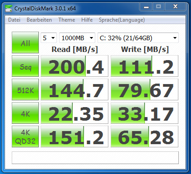Minimize the CrystalDiskMark window

pos(146,7)
